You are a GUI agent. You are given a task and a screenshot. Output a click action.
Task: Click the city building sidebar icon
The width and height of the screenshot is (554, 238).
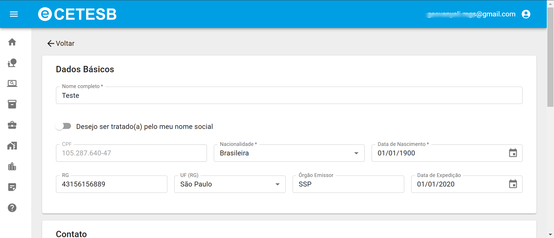[12, 166]
